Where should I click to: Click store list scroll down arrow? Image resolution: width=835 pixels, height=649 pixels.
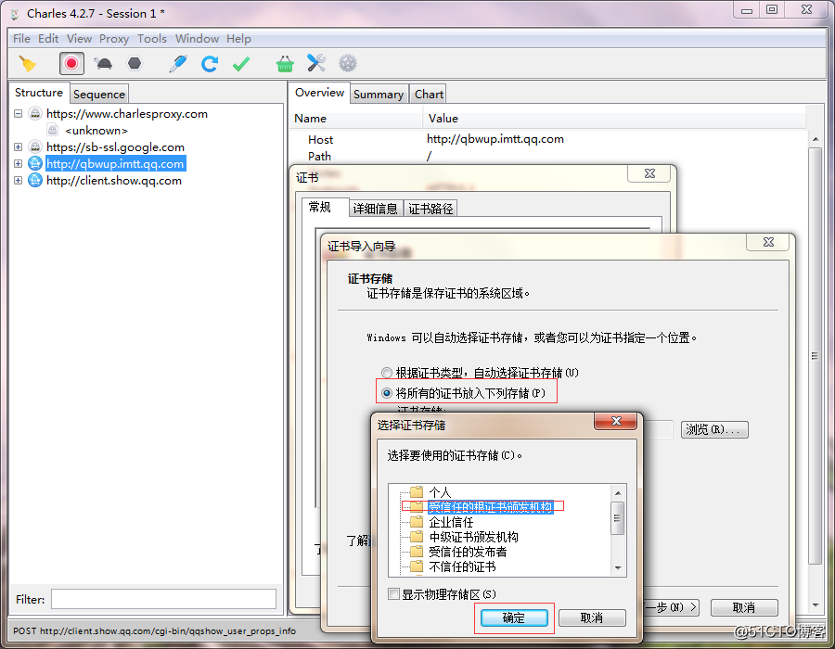[x=618, y=568]
